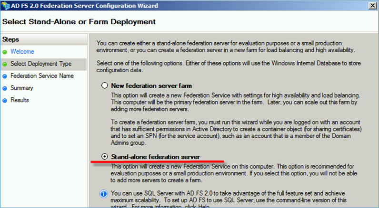The height and width of the screenshot is (208, 379).
Task: Open the Welcome step link
Action: coord(22,52)
